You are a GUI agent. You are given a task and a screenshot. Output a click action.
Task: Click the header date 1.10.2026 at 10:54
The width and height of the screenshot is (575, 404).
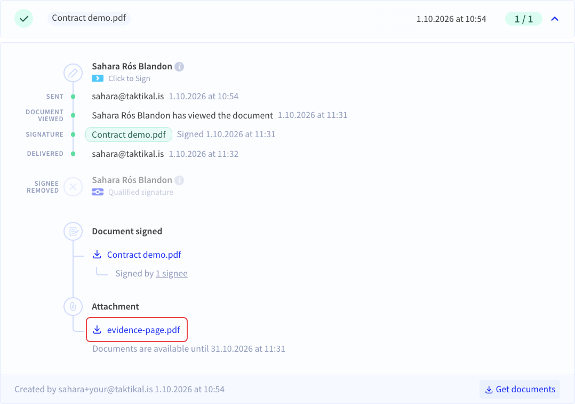coord(451,19)
